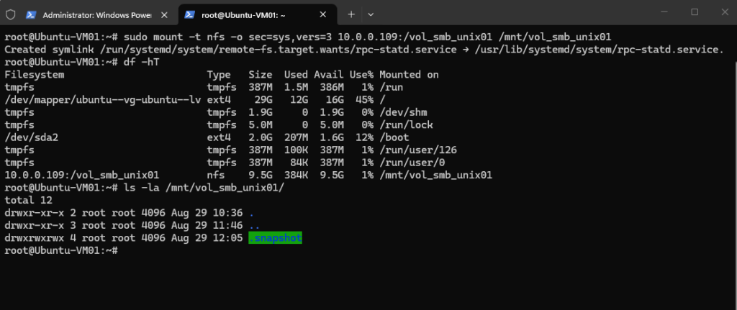
Task: Close the root@Ubuntu-VM01 tab
Action: (x=323, y=14)
